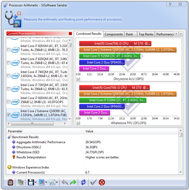189x190 pixels.
Task: Click the red Current Processor(s) color square
Action: pos(70,34)
